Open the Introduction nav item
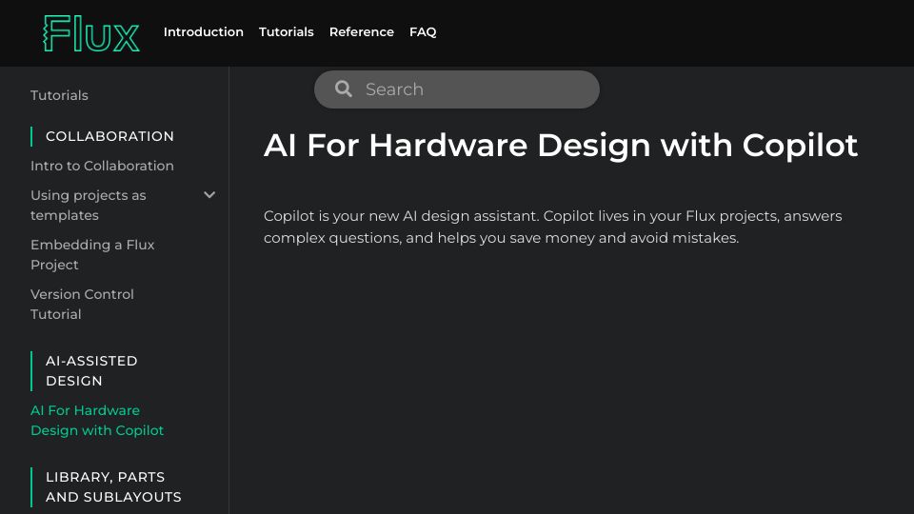The width and height of the screenshot is (914, 514). pyautogui.click(x=204, y=32)
